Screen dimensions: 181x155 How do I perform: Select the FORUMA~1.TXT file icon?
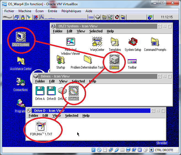pos(41,128)
